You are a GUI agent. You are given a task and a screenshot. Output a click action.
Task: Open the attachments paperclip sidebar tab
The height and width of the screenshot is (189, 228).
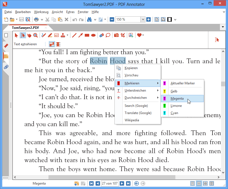pos(6,67)
